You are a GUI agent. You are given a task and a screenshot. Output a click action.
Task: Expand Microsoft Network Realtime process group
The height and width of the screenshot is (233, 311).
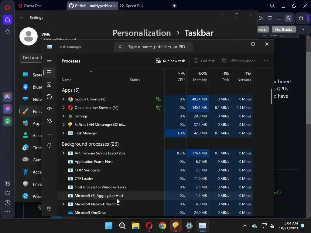(x=63, y=204)
